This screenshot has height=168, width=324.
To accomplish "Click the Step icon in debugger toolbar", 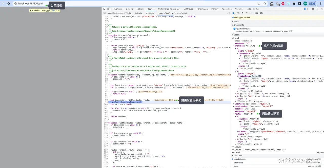I will [251, 13].
